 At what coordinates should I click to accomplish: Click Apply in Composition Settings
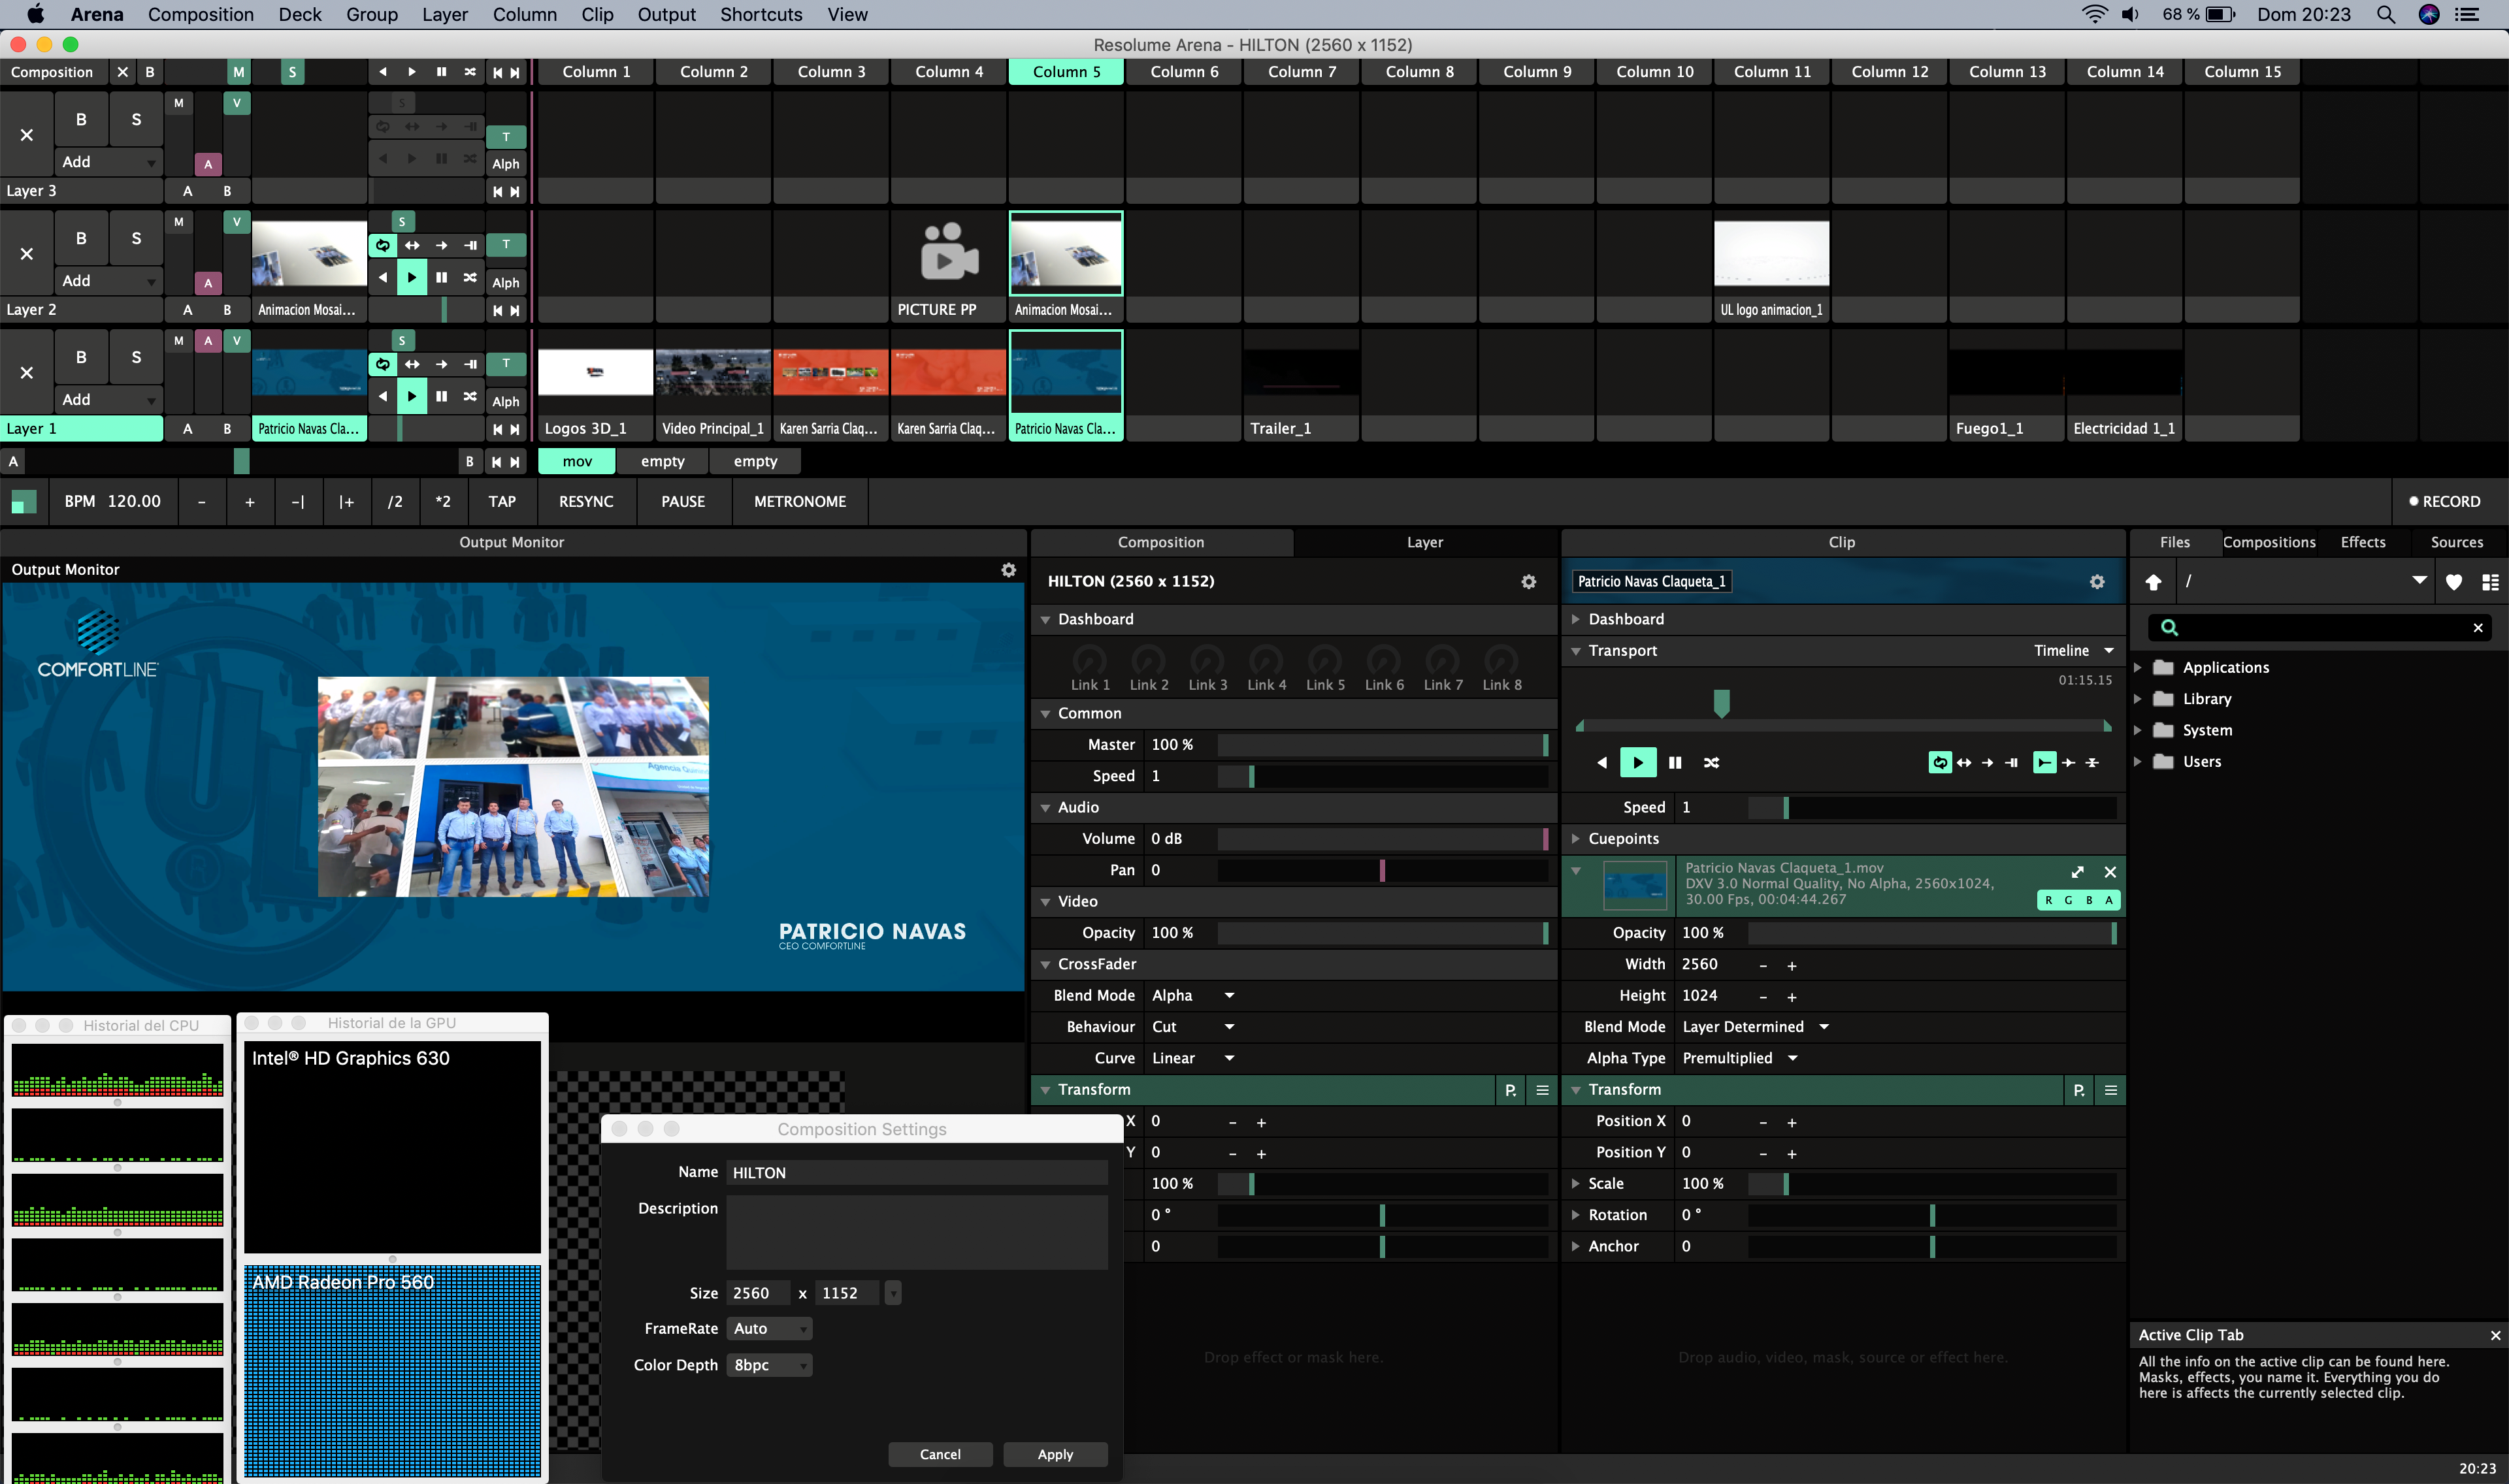pos(1054,1454)
